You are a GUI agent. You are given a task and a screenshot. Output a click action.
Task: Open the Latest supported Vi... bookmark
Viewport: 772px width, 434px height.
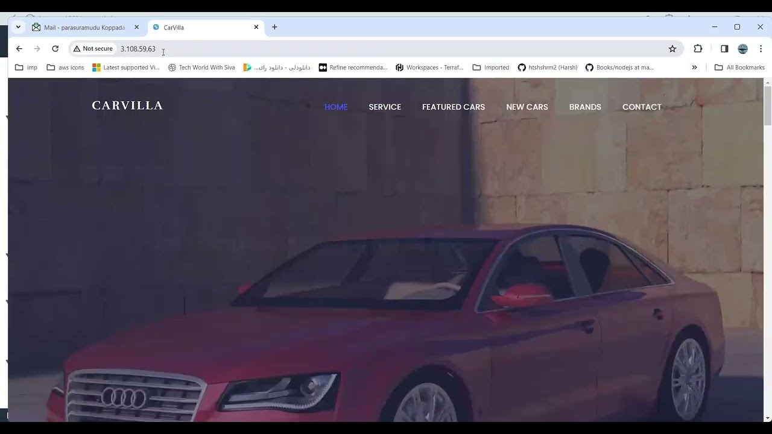[126, 68]
